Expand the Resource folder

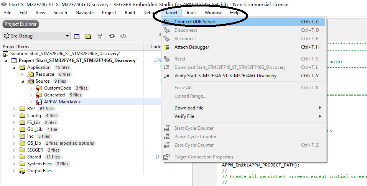pyautogui.click(x=23, y=74)
